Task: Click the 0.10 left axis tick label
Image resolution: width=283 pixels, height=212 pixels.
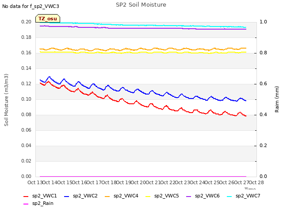Action: tap(27, 99)
